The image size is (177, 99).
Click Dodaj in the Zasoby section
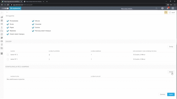[171, 47]
